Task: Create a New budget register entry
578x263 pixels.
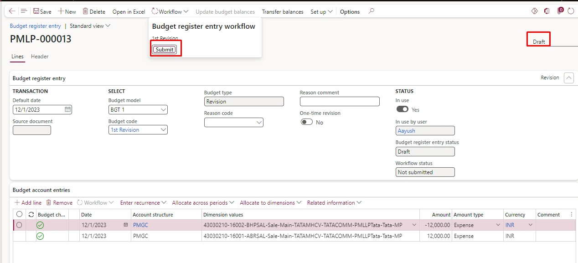Action: tap(67, 11)
